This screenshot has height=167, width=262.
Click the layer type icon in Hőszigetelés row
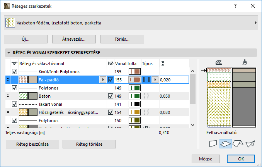(146, 112)
